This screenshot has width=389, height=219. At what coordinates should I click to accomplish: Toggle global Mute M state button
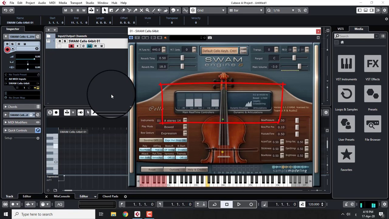(x=66, y=10)
